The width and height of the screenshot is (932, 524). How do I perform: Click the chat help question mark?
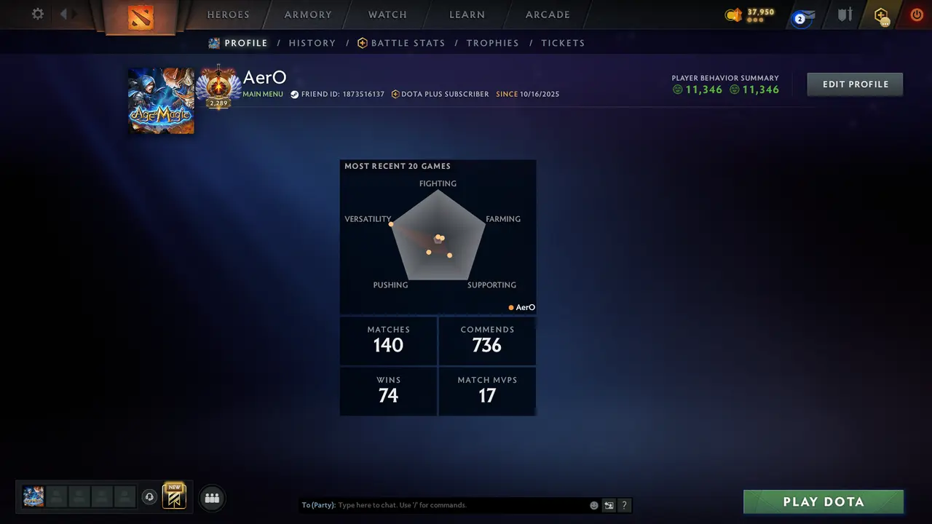click(624, 505)
